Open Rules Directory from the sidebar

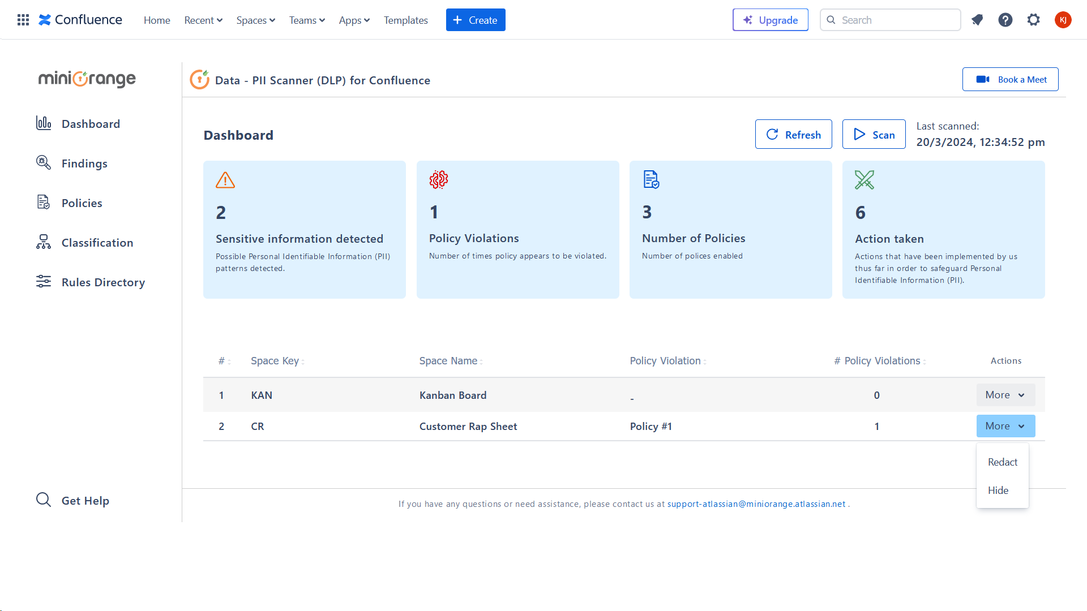pos(103,282)
